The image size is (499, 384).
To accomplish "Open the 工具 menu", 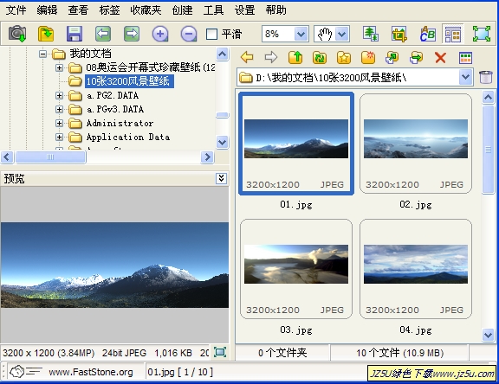I will tap(213, 10).
